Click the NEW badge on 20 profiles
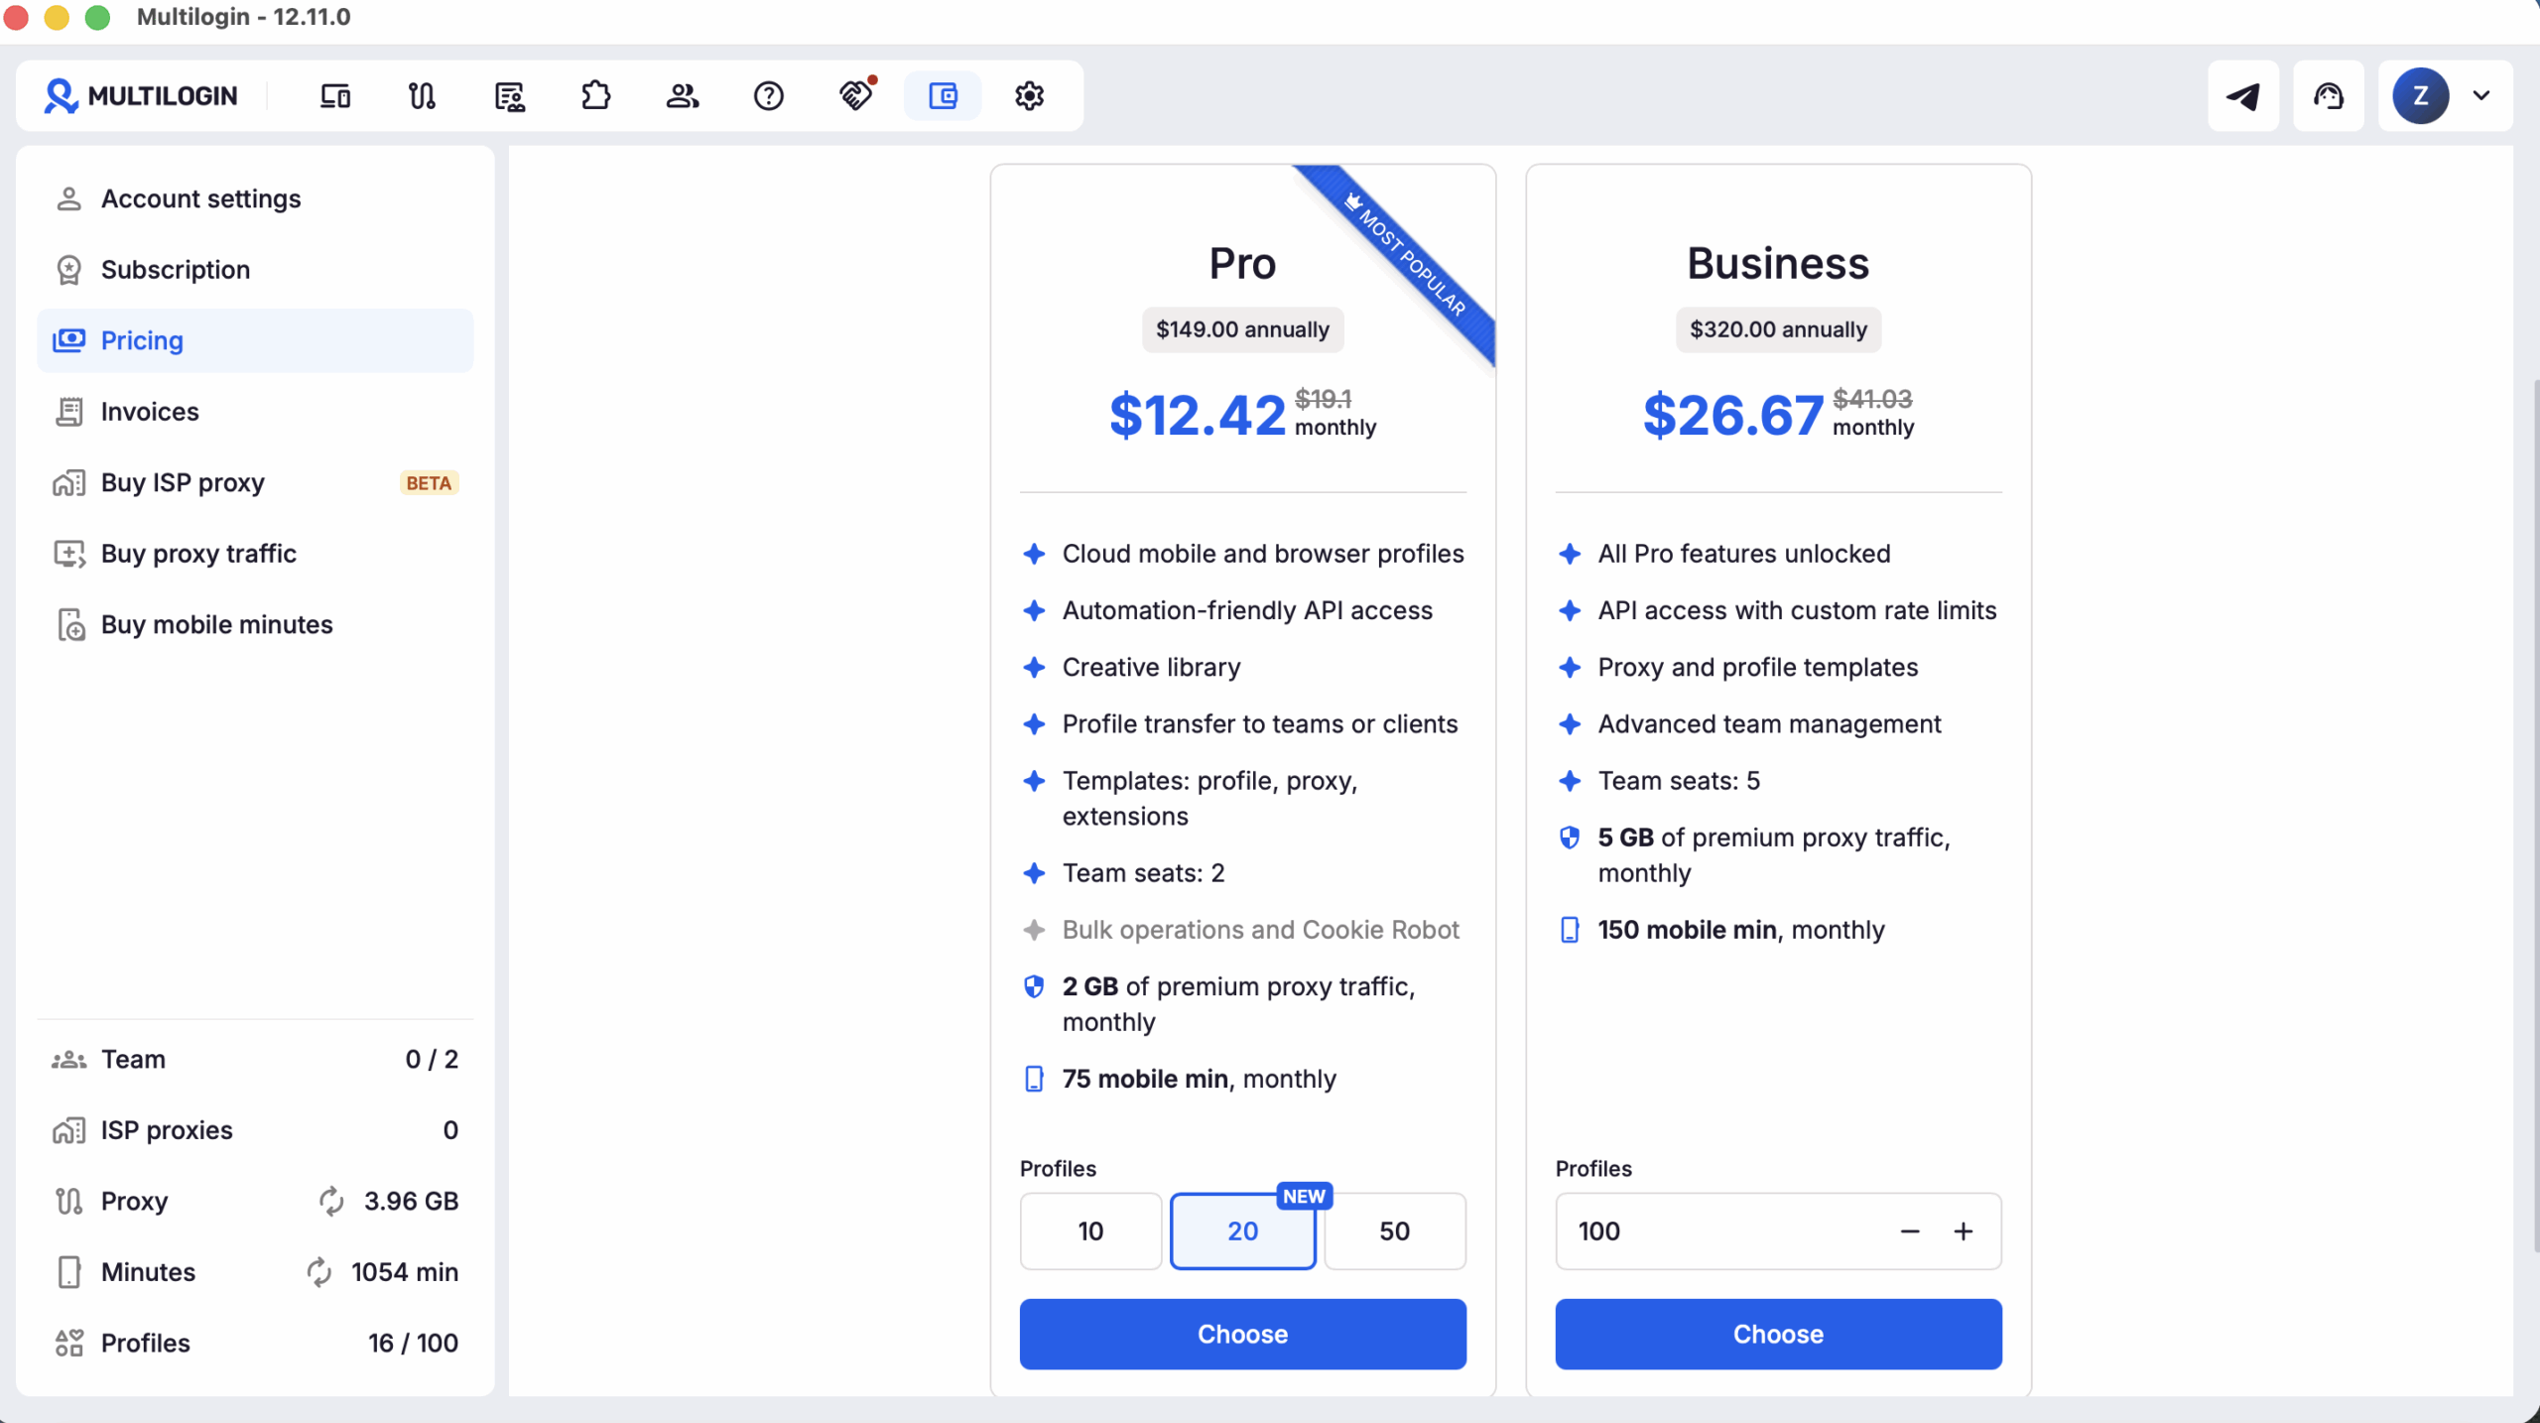This screenshot has width=2540, height=1423. point(1304,1197)
